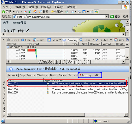Click the warnings list horizontal scrollbar thumb

click(x=48, y=115)
